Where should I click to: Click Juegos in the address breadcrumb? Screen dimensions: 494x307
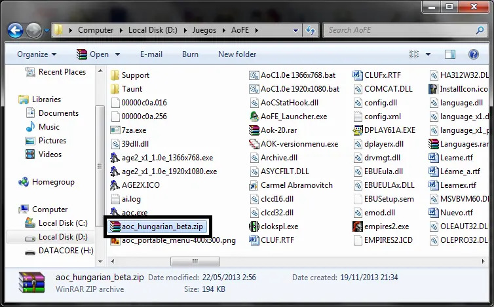(x=204, y=30)
